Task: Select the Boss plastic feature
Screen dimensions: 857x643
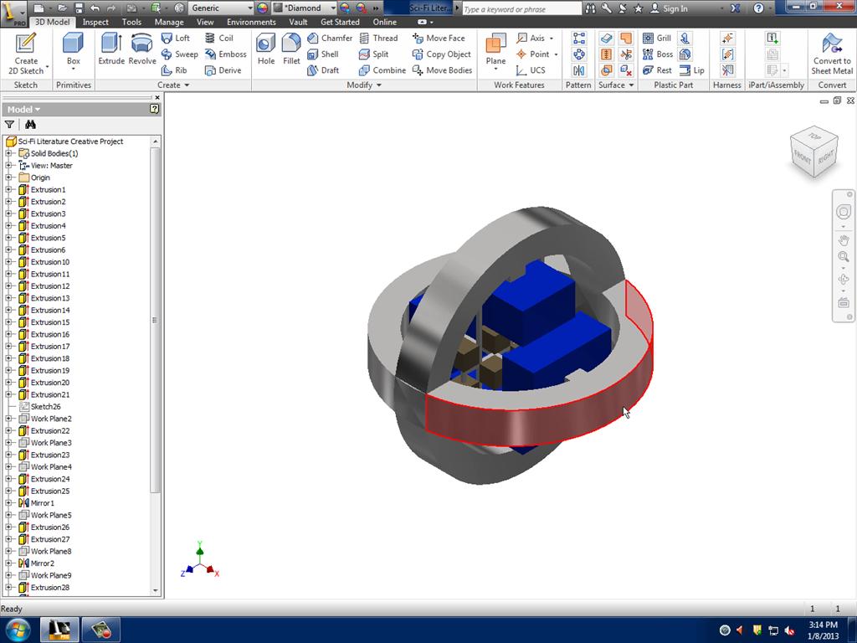Action: click(658, 54)
